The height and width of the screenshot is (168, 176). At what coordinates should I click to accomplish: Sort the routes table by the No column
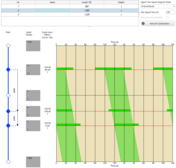click(18, 2)
